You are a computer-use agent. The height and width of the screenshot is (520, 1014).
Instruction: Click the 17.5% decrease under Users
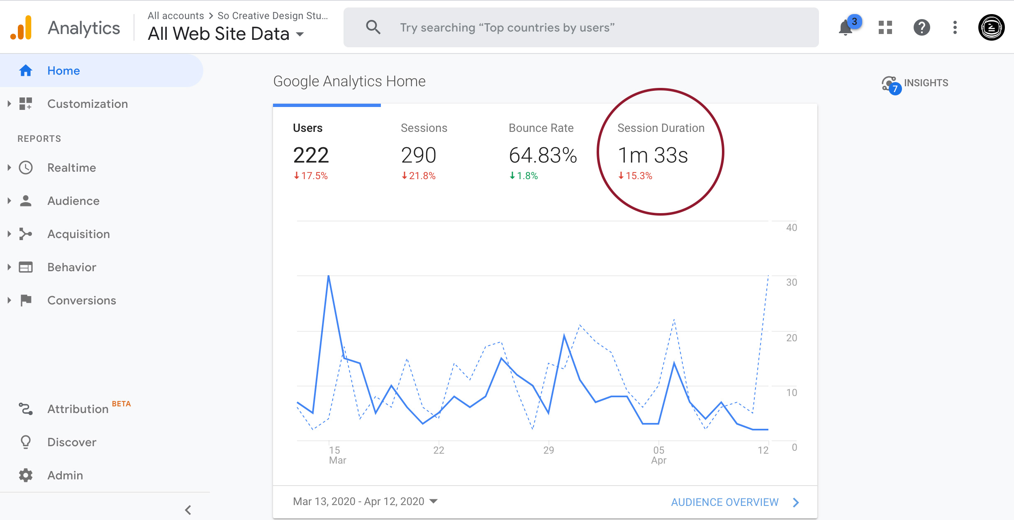coord(310,176)
